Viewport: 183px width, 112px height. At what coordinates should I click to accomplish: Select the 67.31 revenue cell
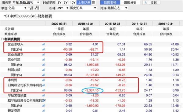(x=121, y=44)
